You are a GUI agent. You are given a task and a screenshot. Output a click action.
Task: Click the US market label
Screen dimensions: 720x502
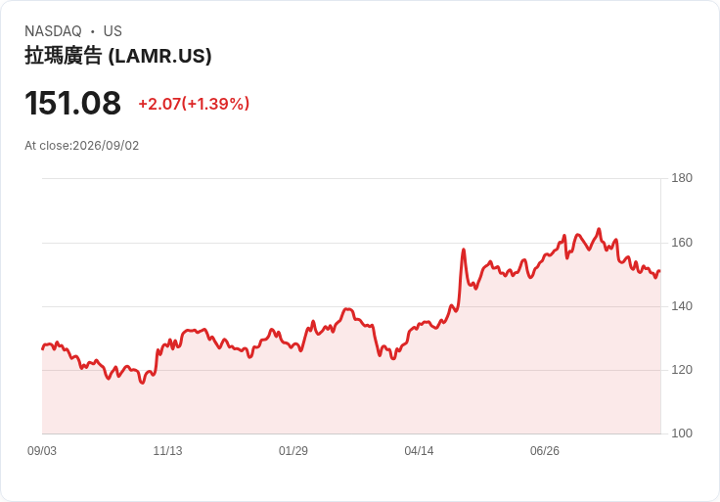click(x=112, y=31)
